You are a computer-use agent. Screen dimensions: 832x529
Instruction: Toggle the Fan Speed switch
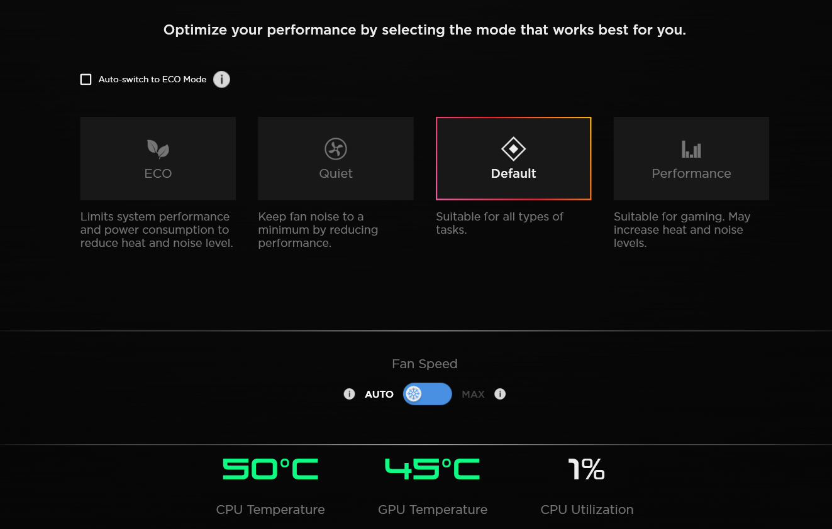pyautogui.click(x=428, y=394)
